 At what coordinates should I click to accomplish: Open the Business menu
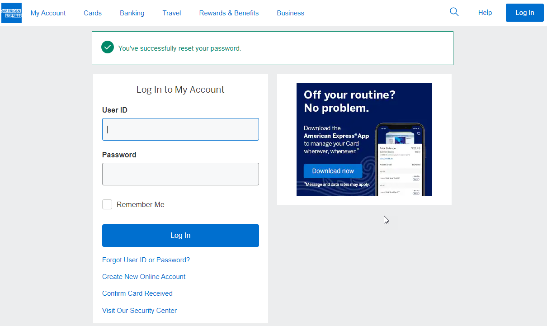tap(290, 13)
